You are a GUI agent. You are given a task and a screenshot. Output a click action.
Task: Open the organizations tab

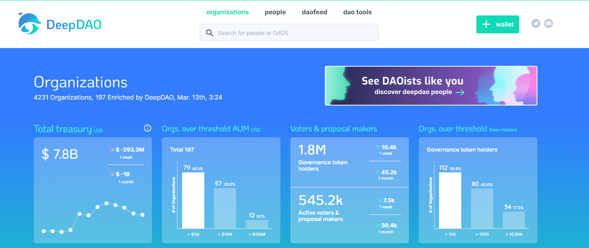(228, 12)
